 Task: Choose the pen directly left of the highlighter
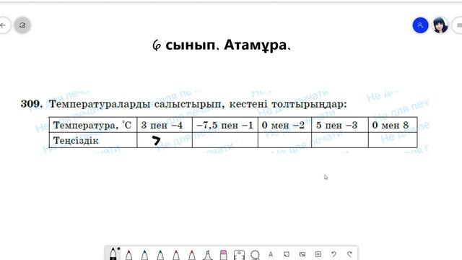[x=192, y=255]
